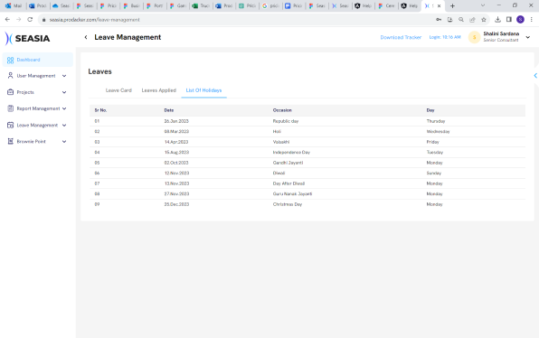Click Download Tracker link
539x338 pixels.
[401, 37]
